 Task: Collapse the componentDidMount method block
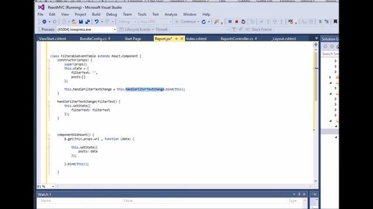coord(49,135)
